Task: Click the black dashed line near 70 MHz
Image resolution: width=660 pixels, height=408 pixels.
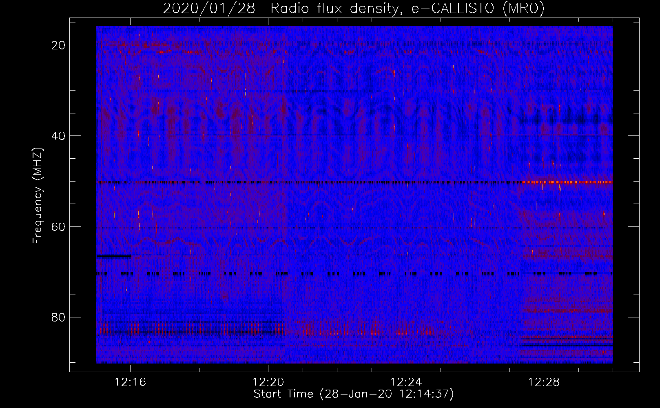Action: click(x=354, y=274)
